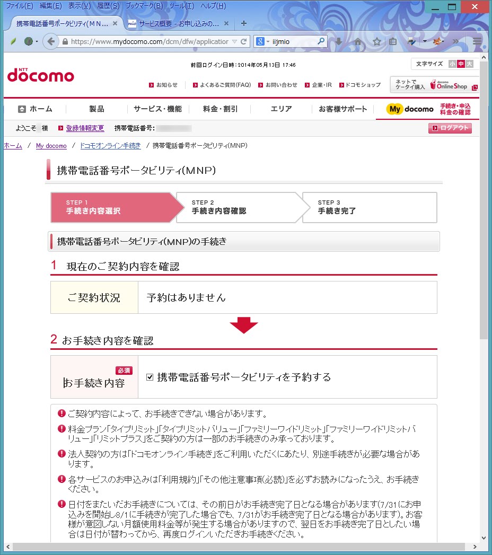492x555 pixels.
Task: Open the ツール(T) menu
Action: (181, 6)
